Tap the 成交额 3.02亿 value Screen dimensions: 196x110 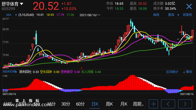[170, 4]
